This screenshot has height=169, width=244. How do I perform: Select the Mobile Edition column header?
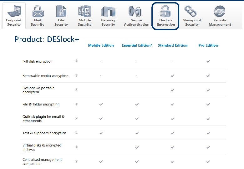(x=101, y=45)
